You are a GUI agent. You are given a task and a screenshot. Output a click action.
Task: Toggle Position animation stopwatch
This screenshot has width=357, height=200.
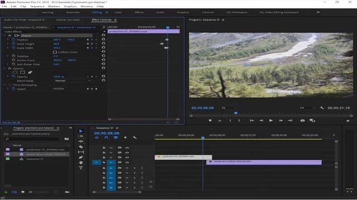pos(13,39)
